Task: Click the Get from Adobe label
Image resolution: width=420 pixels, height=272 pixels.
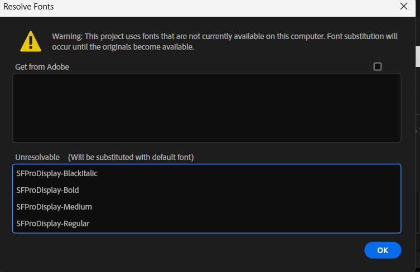Action: tap(42, 67)
